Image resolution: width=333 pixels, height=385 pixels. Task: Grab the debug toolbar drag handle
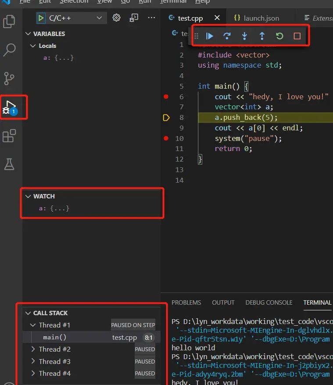pos(196,36)
